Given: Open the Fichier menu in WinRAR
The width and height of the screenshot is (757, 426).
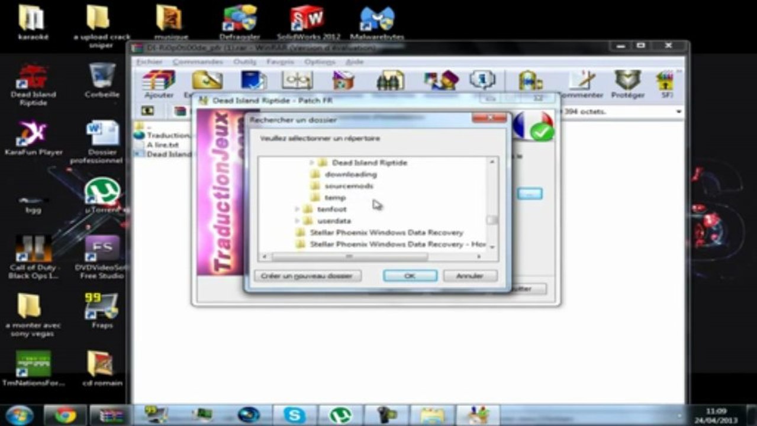Looking at the screenshot, I should pos(149,62).
